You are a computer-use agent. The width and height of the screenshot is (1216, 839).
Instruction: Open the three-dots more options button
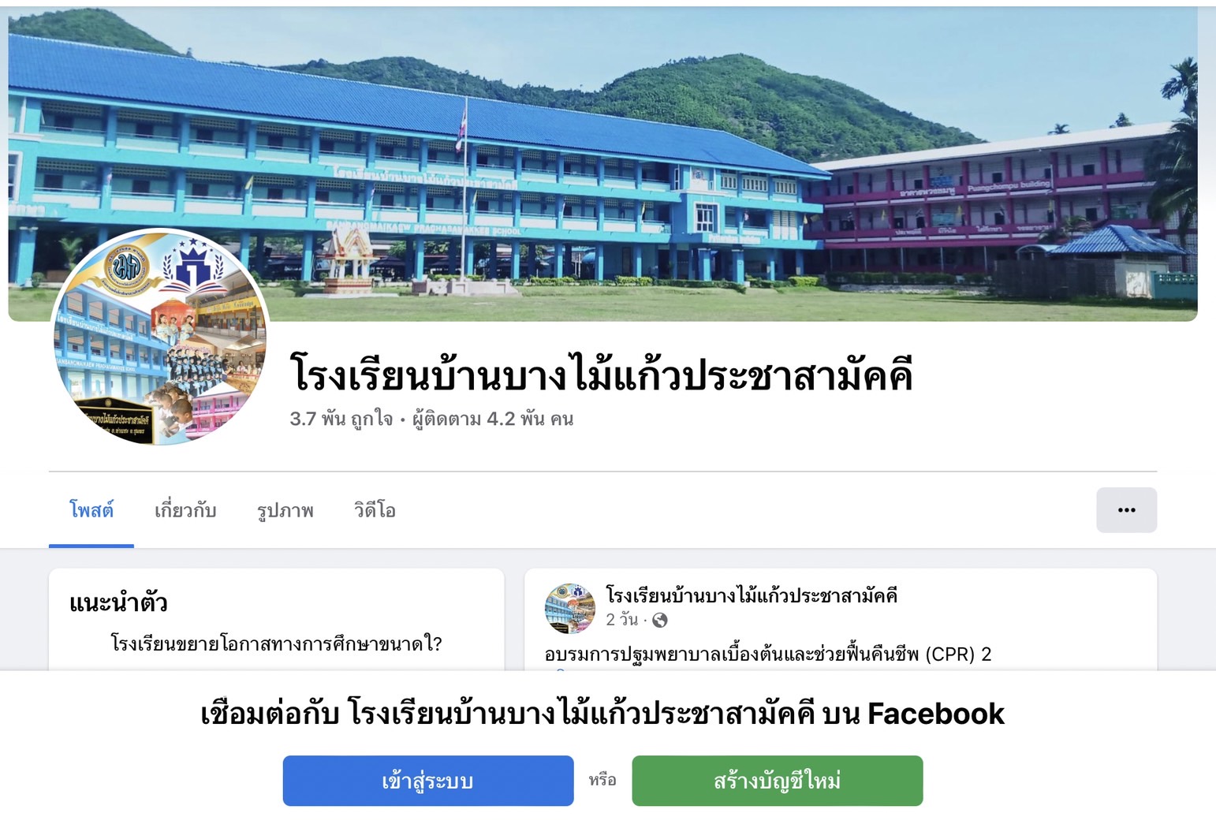tap(1126, 510)
